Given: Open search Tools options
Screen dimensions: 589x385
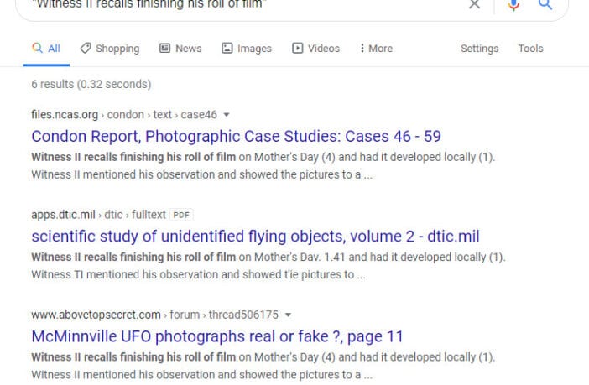Looking at the screenshot, I should [x=530, y=49].
